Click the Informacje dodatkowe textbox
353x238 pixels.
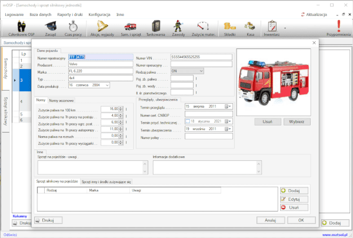(x=207, y=167)
